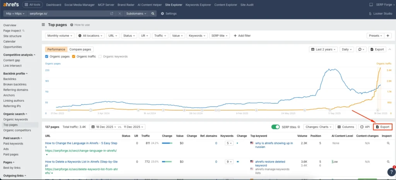Click the inspect magnifier in the first row

pyautogui.click(x=389, y=143)
